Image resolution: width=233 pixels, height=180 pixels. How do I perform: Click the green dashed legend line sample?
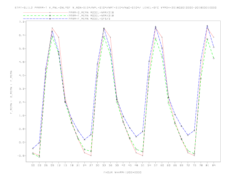46,16
